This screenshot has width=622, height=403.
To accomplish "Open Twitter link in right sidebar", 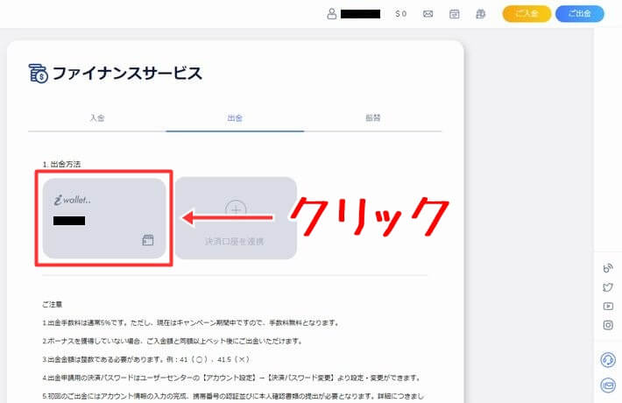I will (608, 287).
